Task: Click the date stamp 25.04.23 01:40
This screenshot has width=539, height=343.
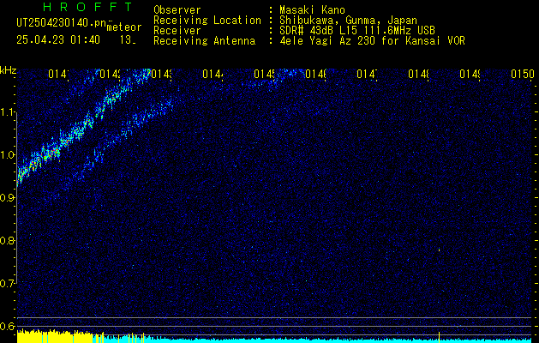Action: (58, 40)
